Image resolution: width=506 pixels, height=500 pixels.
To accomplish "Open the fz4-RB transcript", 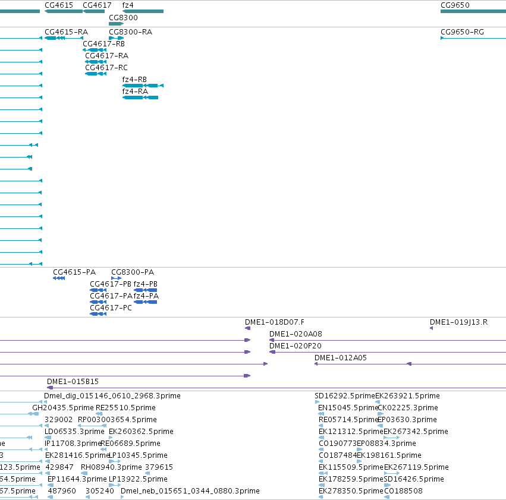I will click(x=134, y=79).
